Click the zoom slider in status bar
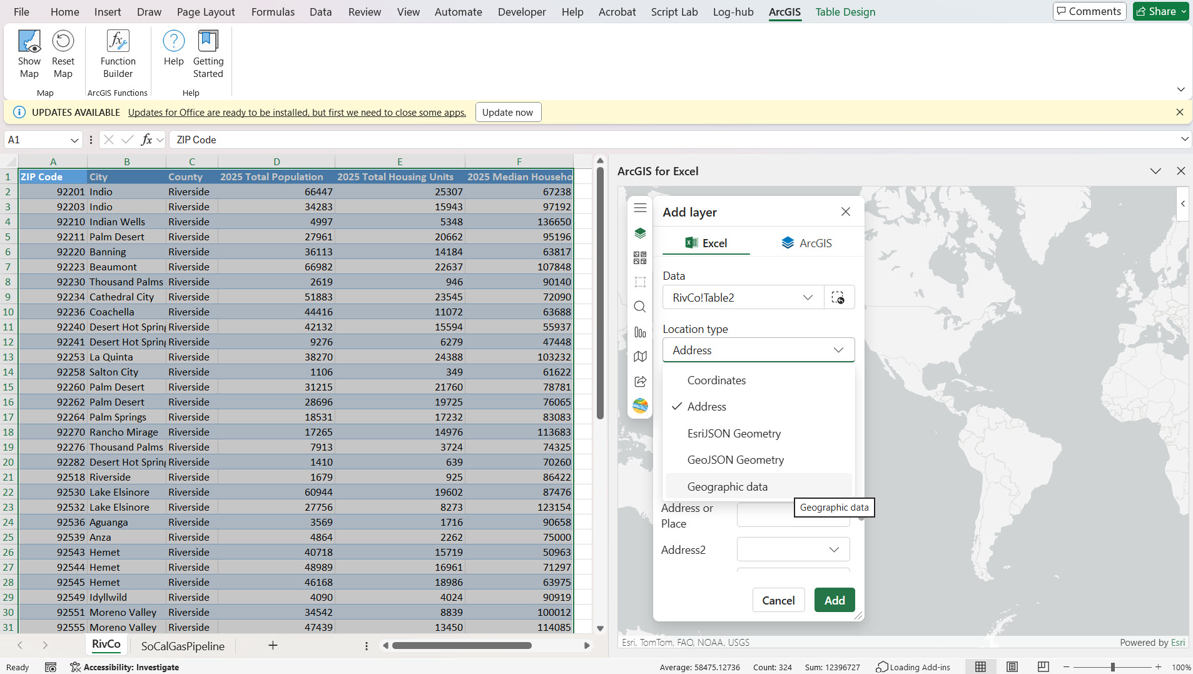Screen dimensions: 1193x674 (x=1112, y=667)
